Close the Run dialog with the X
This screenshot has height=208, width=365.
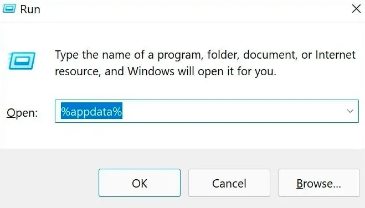coord(356,9)
